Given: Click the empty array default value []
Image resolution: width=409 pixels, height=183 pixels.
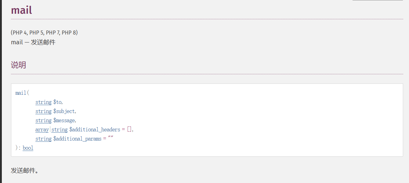Looking at the screenshot, I should 129,130.
